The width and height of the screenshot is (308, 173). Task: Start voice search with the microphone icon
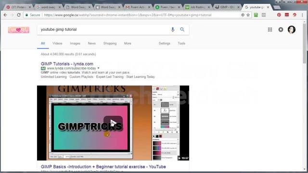click(x=173, y=29)
